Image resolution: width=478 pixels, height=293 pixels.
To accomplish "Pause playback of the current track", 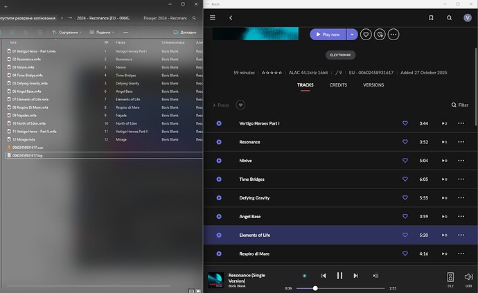I will [339, 276].
